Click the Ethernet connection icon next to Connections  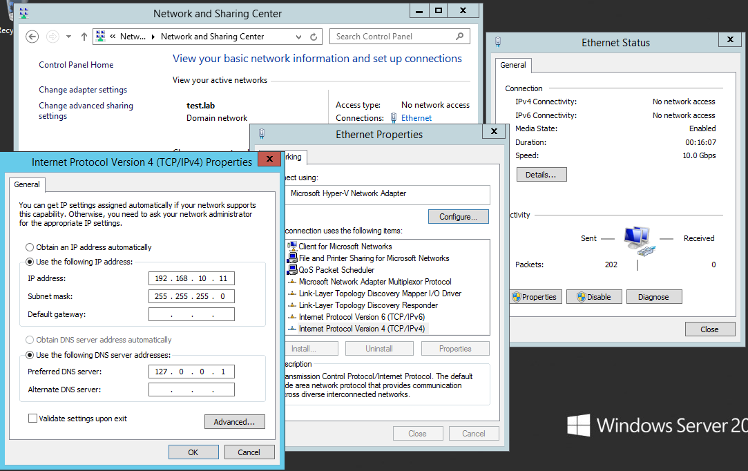click(x=394, y=117)
